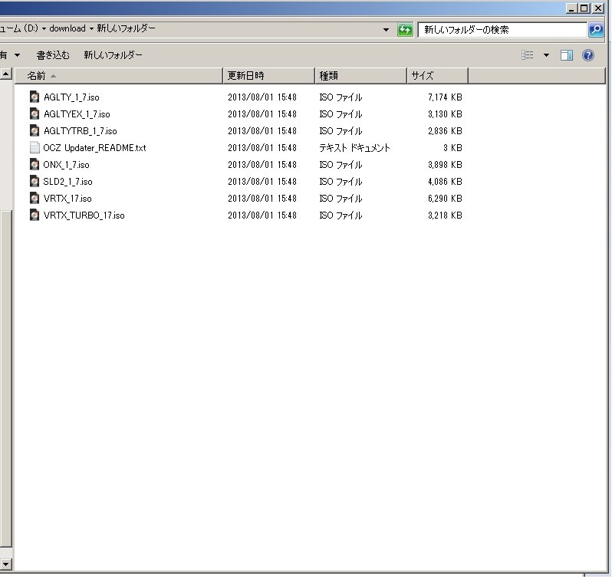Image resolution: width=612 pixels, height=579 pixels.
Task: Click the green refresh button by the address bar
Action: pos(405,30)
